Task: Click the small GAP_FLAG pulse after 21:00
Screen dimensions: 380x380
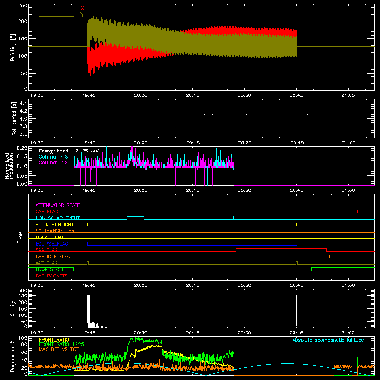Action: pyautogui.click(x=355, y=210)
